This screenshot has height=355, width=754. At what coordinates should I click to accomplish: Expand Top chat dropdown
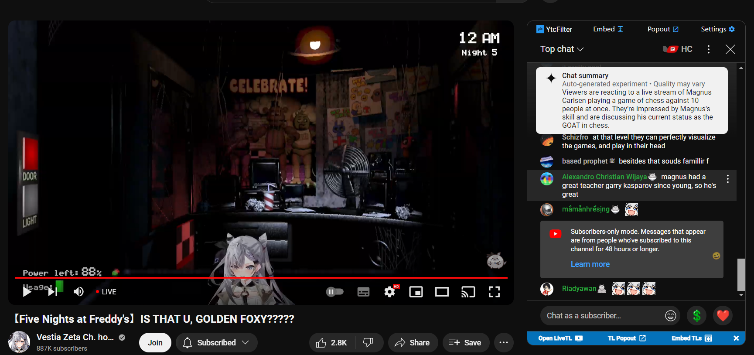click(562, 49)
